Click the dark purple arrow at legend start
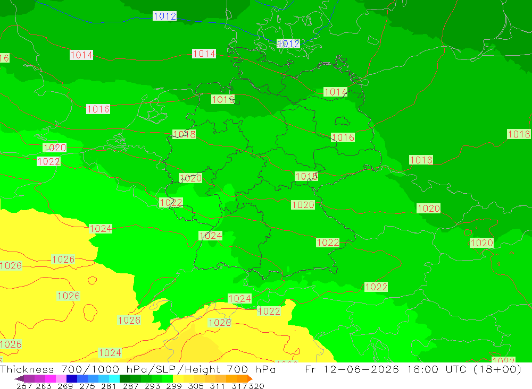The image size is (532, 389). point(19,378)
